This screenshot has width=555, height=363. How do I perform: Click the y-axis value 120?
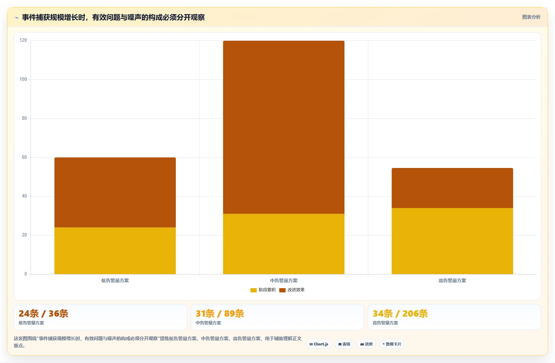pyautogui.click(x=23, y=40)
